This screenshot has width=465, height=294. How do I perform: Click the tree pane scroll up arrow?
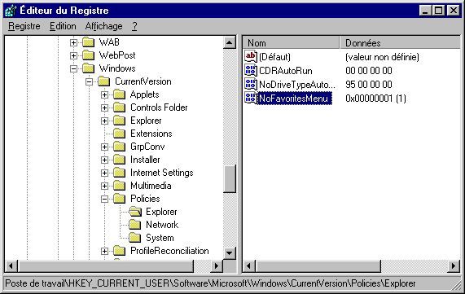(229, 42)
